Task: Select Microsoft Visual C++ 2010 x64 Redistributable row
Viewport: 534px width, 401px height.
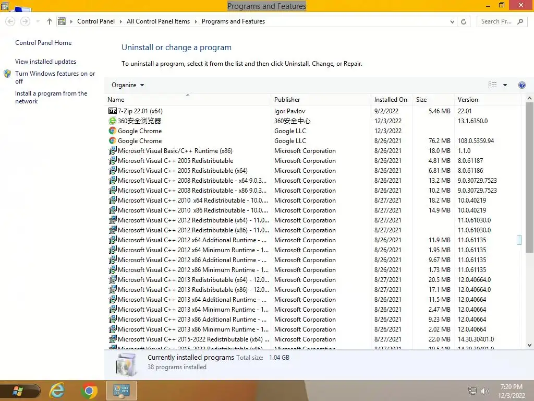Action: click(313, 200)
